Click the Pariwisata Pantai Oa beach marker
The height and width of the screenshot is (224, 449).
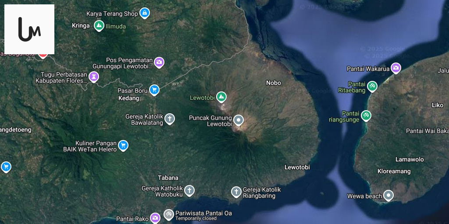(168, 214)
